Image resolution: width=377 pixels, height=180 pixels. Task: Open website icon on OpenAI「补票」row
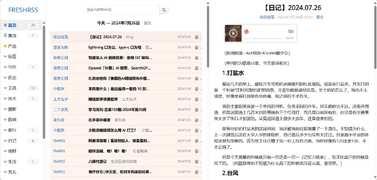pyautogui.click(x=197, y=68)
